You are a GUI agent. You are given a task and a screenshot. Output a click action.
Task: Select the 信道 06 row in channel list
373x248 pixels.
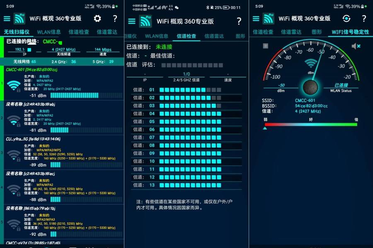(186, 129)
